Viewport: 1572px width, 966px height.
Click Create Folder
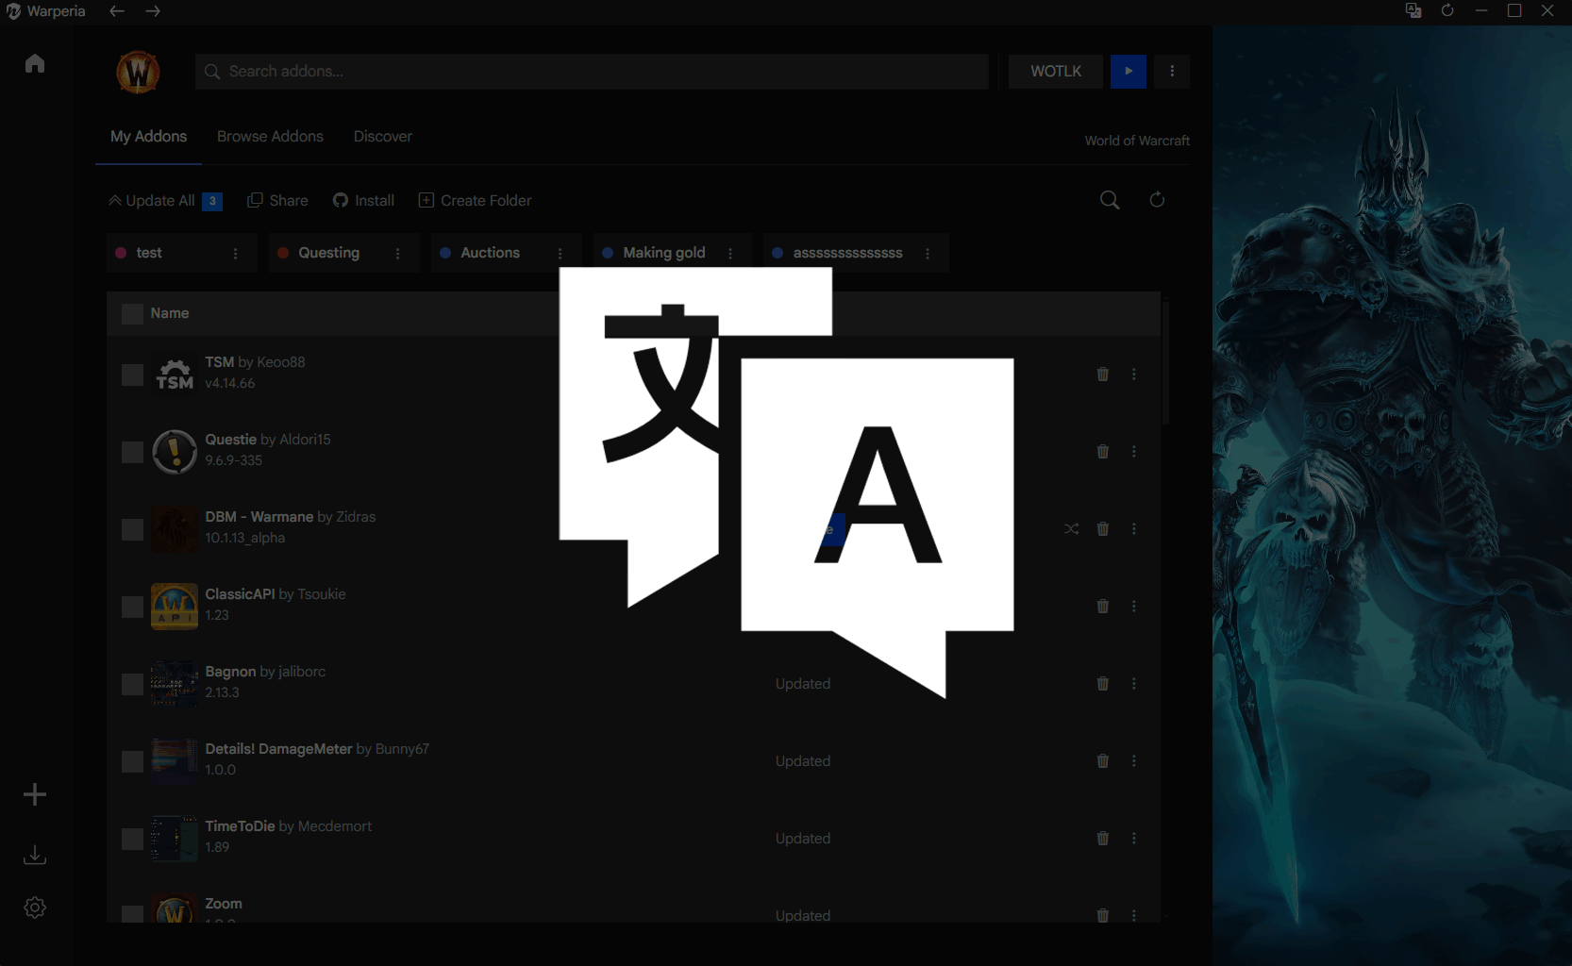click(x=475, y=201)
